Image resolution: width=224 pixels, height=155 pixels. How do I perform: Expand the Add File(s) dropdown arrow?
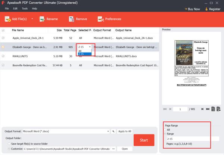click(x=32, y=19)
